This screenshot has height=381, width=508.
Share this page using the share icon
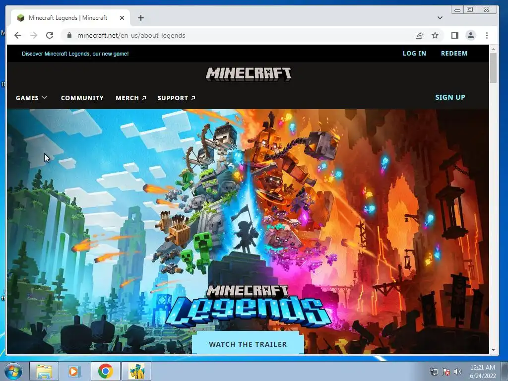point(419,35)
